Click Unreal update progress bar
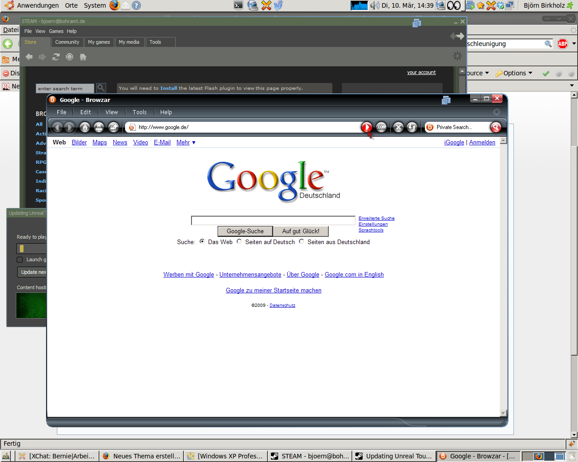 (x=31, y=249)
